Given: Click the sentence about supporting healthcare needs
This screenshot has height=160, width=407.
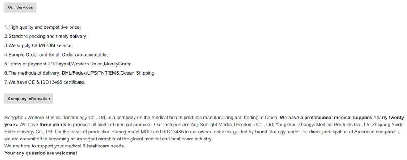Looking at the screenshot, I should pyautogui.click(x=65, y=146).
